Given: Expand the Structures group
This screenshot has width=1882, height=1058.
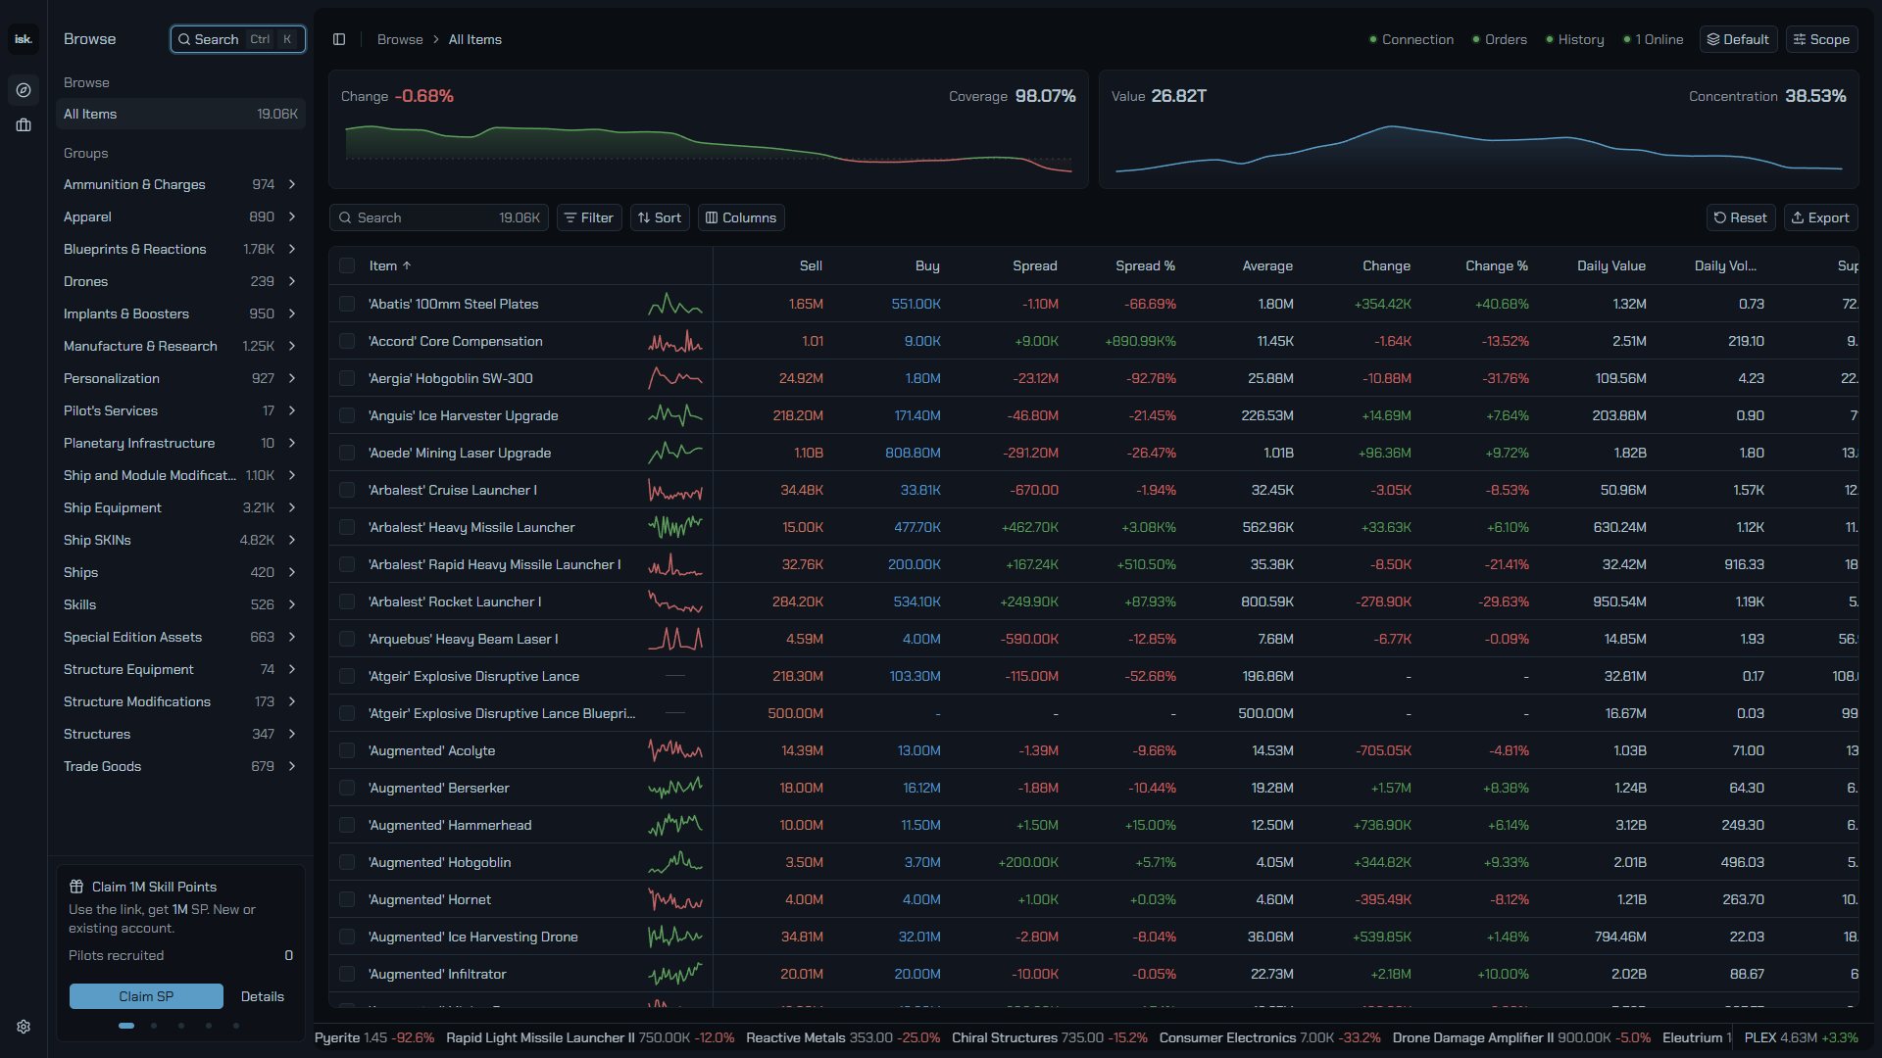Looking at the screenshot, I should 292,734.
